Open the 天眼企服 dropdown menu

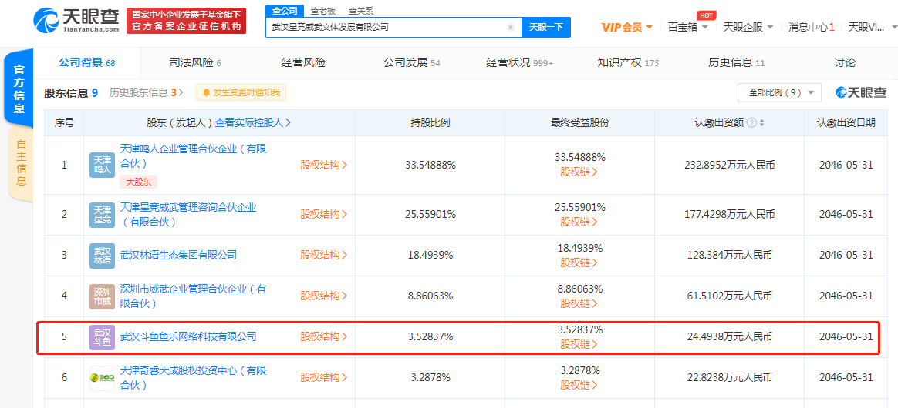pos(747,27)
